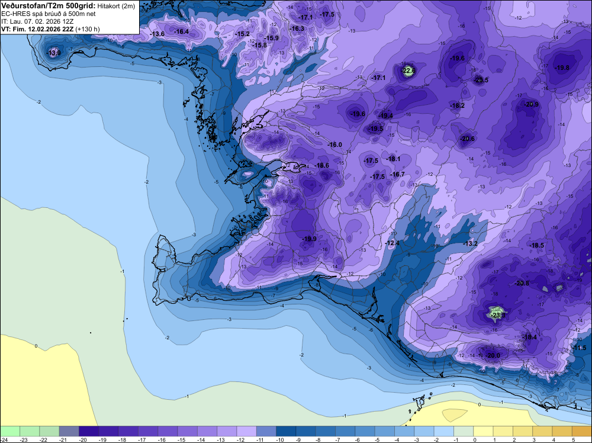This screenshot has width=592, height=443.
Task: Click the -18.1 temperature label
Action: tap(393, 159)
